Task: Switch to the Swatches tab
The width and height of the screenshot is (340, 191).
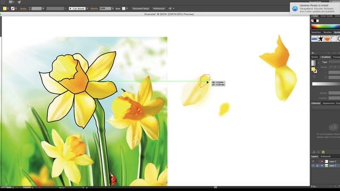Action: point(316,32)
